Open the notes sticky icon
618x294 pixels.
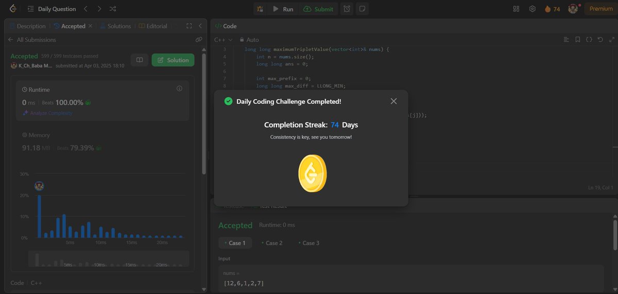(363, 9)
